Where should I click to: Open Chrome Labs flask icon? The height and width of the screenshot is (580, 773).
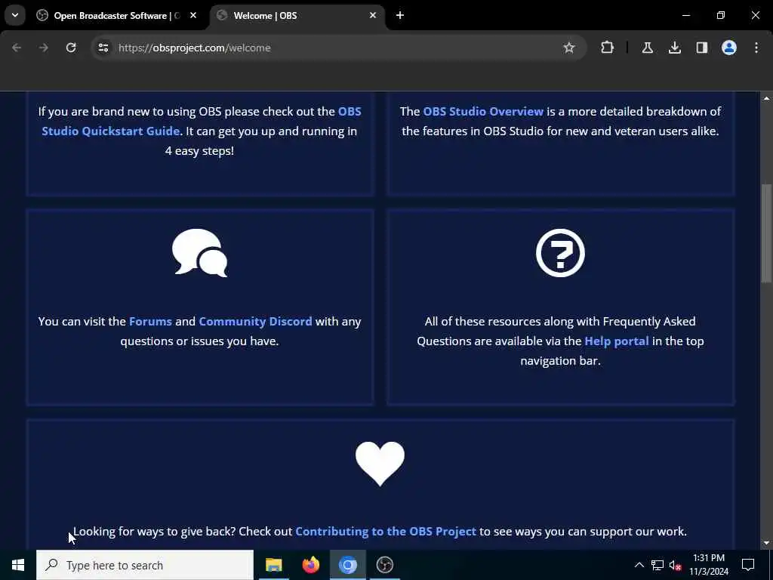click(x=647, y=48)
